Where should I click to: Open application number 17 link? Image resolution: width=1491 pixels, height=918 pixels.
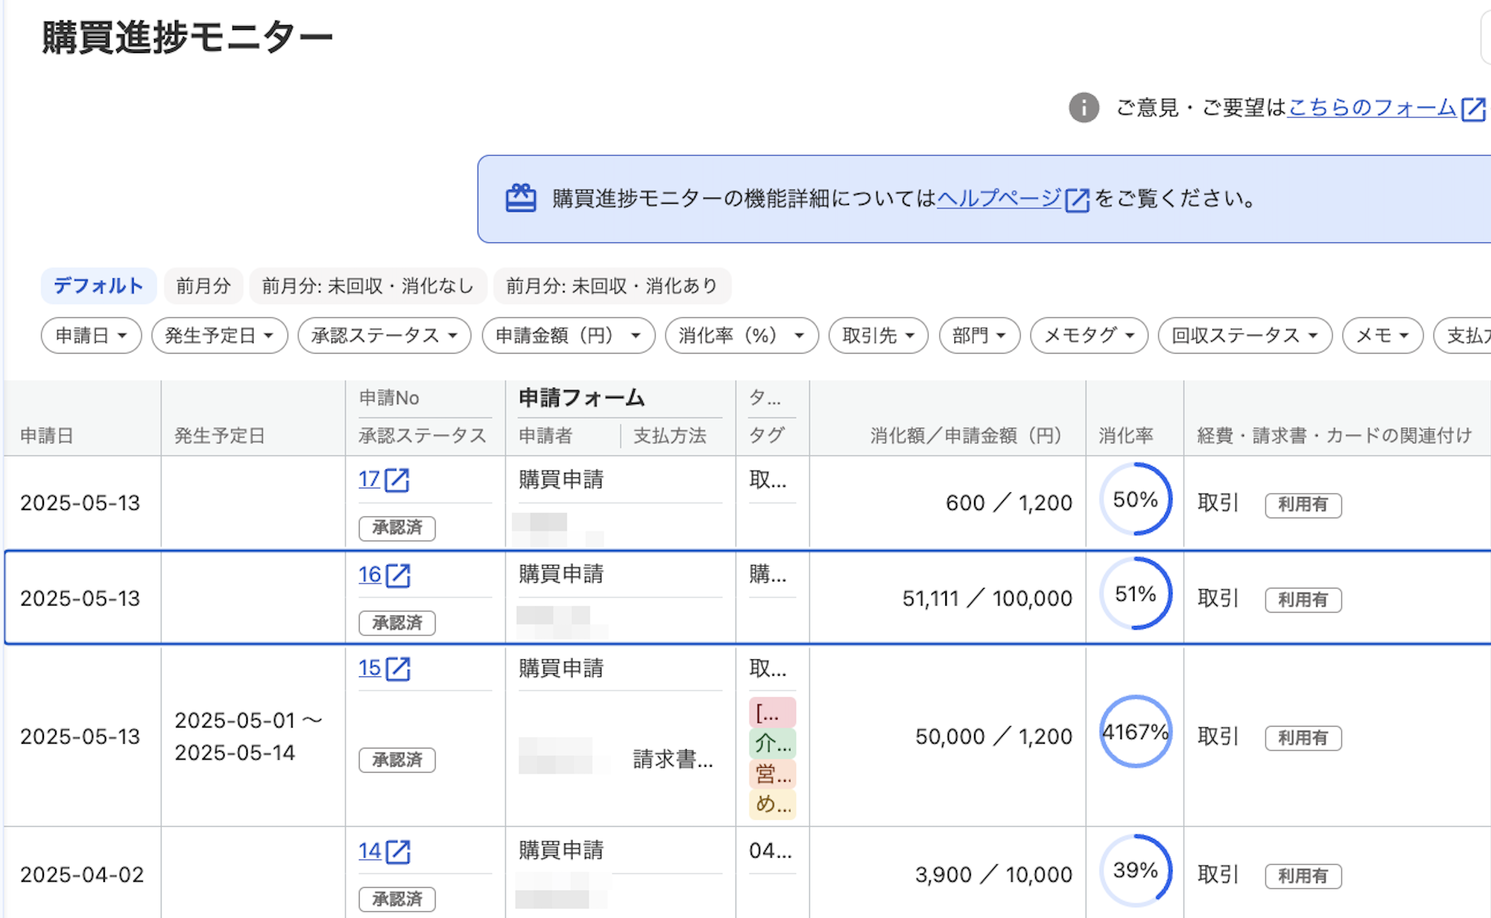pos(369,479)
